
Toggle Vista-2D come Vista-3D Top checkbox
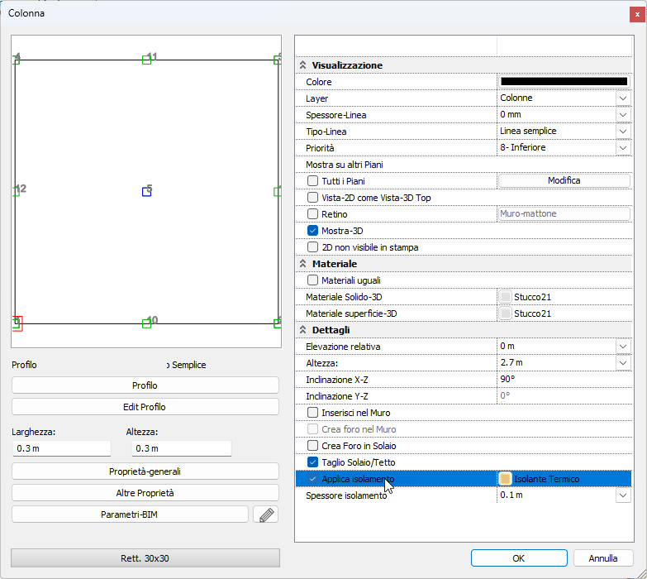tap(313, 198)
